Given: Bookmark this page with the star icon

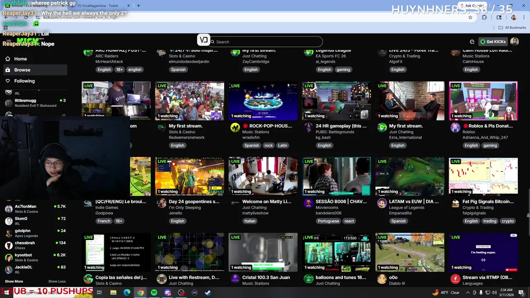Looking at the screenshot, I should (x=470, y=17).
